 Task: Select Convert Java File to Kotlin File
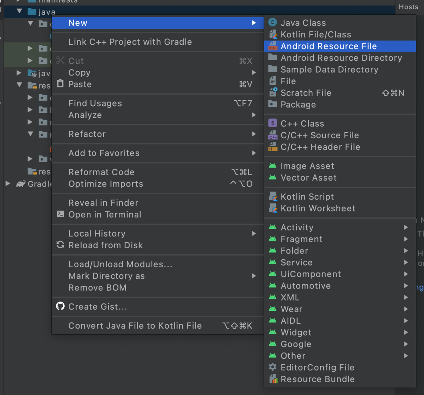point(158,326)
